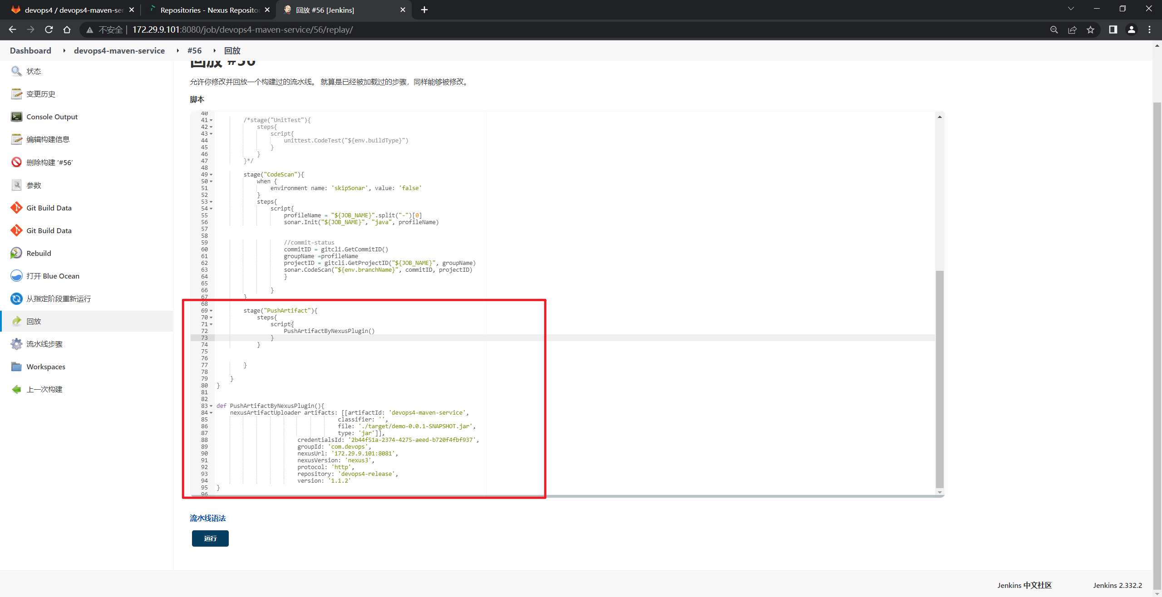
Task: Close the Nexus Repository tab
Action: click(x=267, y=10)
